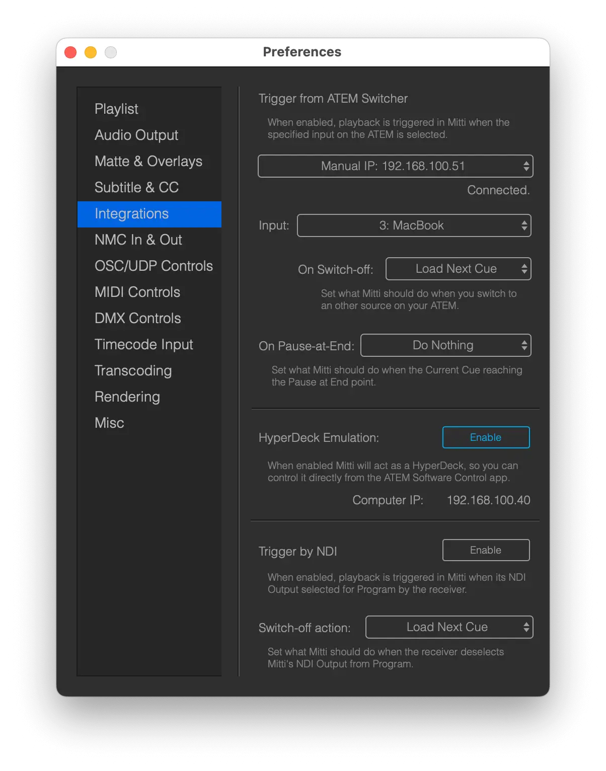606x771 pixels.
Task: Open Matte & Overlays settings
Action: [149, 161]
